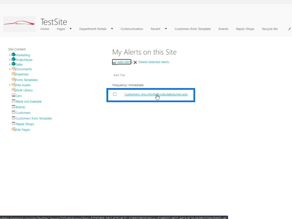Viewport: 292px width, 219px height.
Task: Open Pages in top navigation
Action: click(x=61, y=29)
